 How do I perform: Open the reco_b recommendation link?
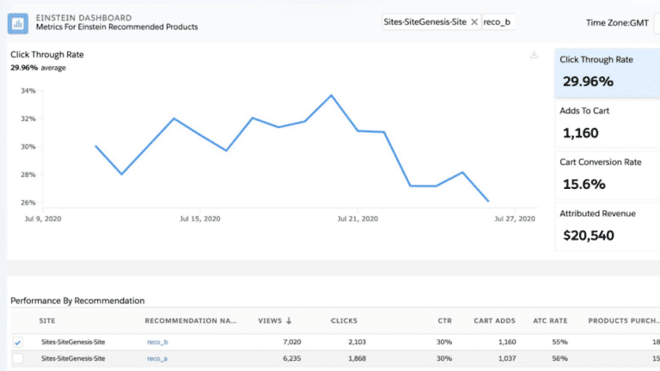(157, 342)
